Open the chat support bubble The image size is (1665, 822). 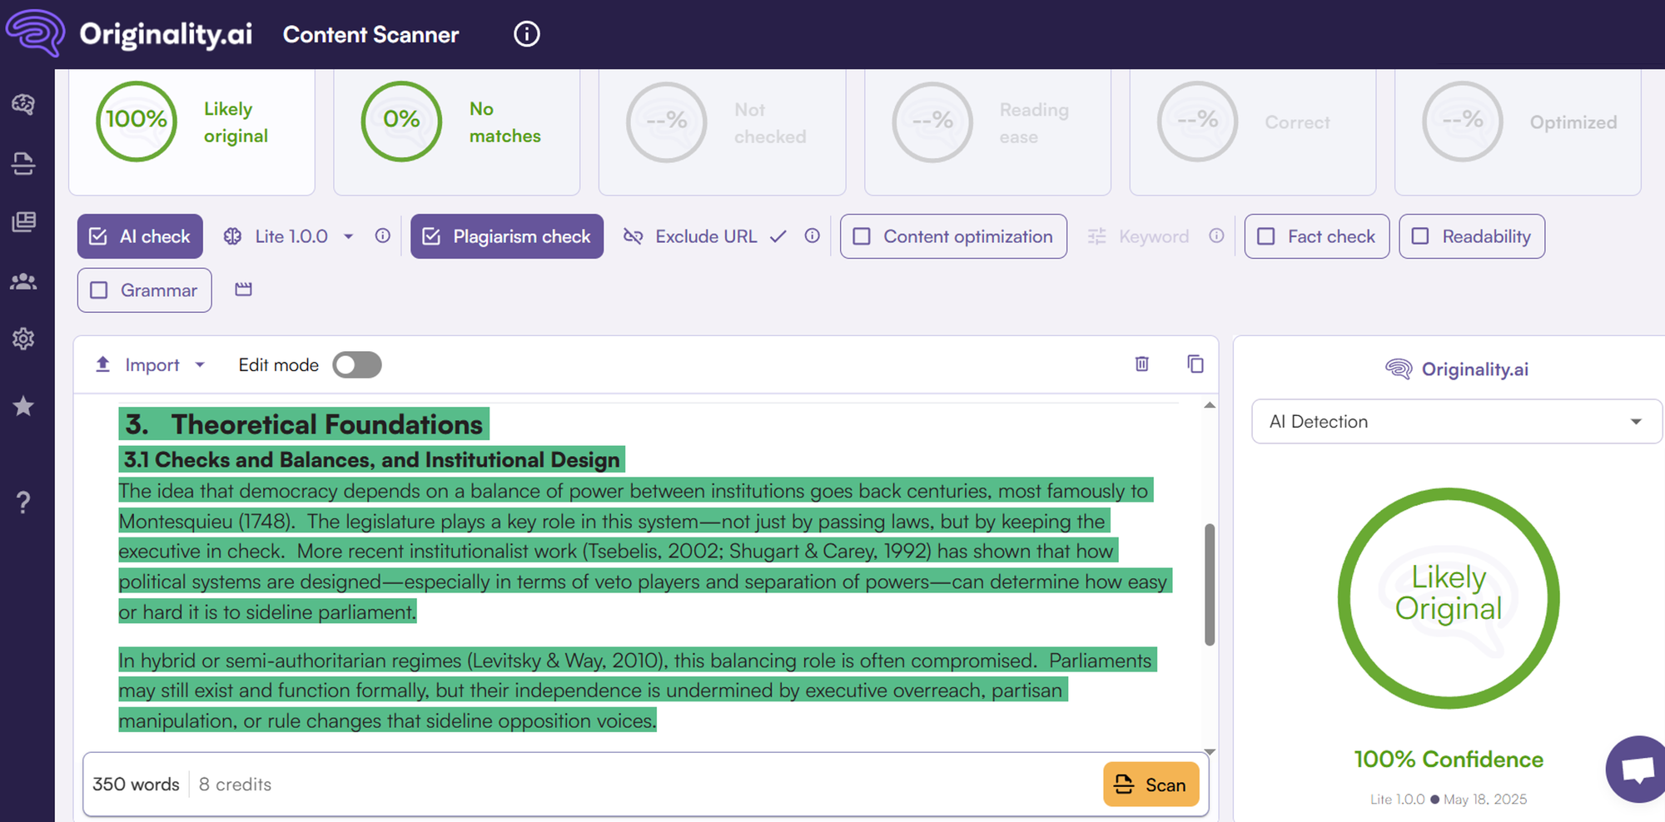(1637, 769)
